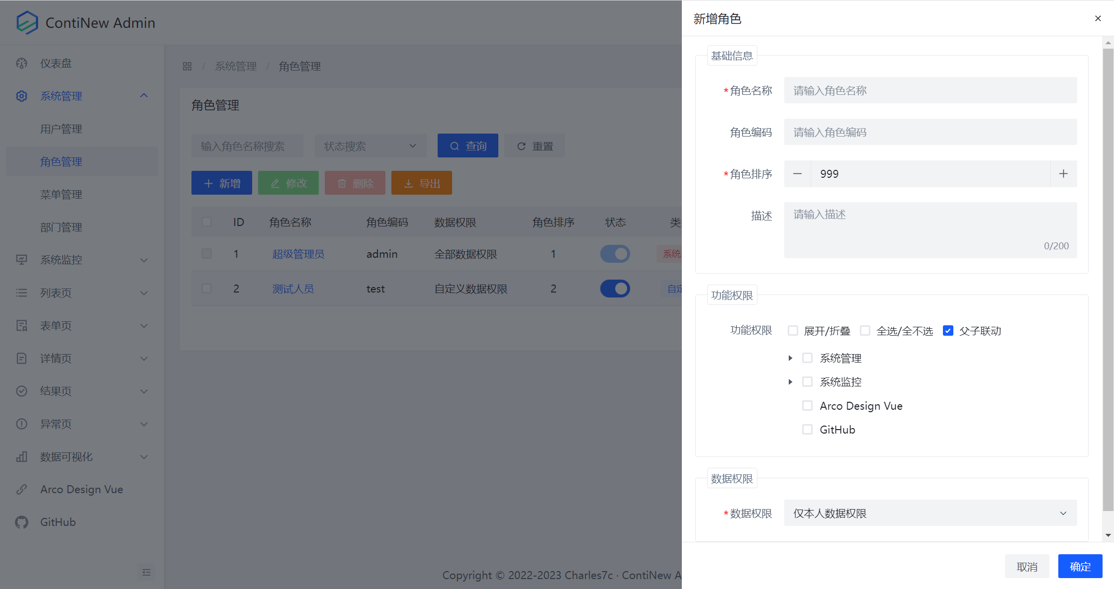The image size is (1114, 589).
Task: Open the 状态搜索 dropdown
Action: click(371, 146)
